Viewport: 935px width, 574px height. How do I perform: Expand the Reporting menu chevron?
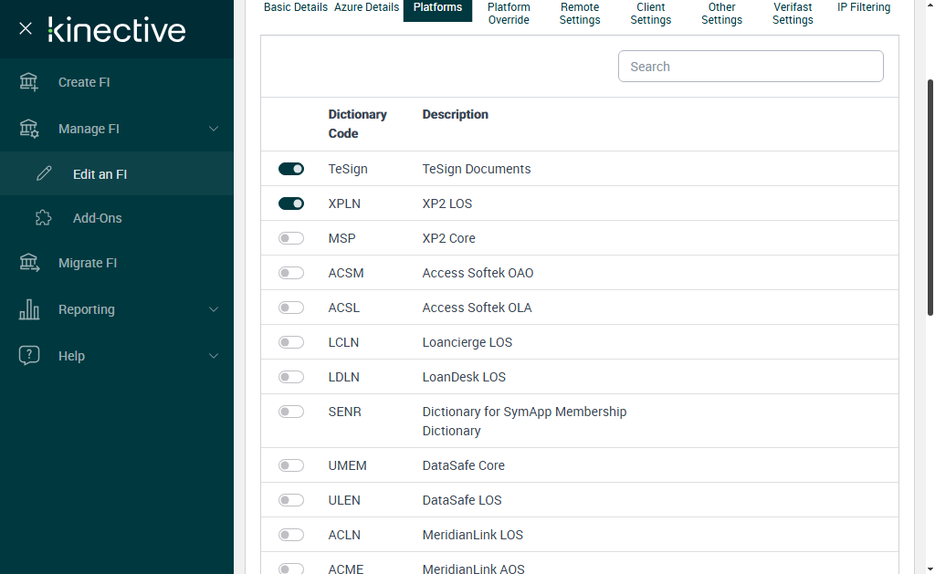pyautogui.click(x=214, y=309)
